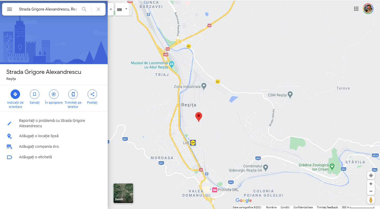Open keyboard input tools dropdown arrow
The width and height of the screenshot is (380, 209).
point(126,9)
